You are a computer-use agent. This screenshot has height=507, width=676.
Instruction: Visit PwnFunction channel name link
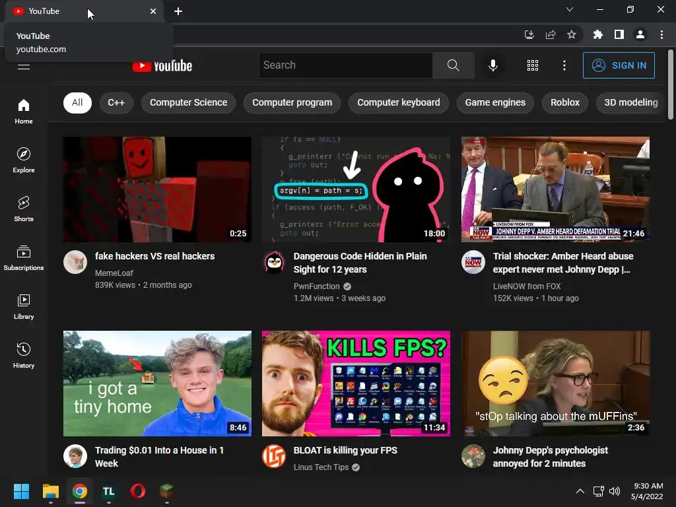click(x=316, y=287)
